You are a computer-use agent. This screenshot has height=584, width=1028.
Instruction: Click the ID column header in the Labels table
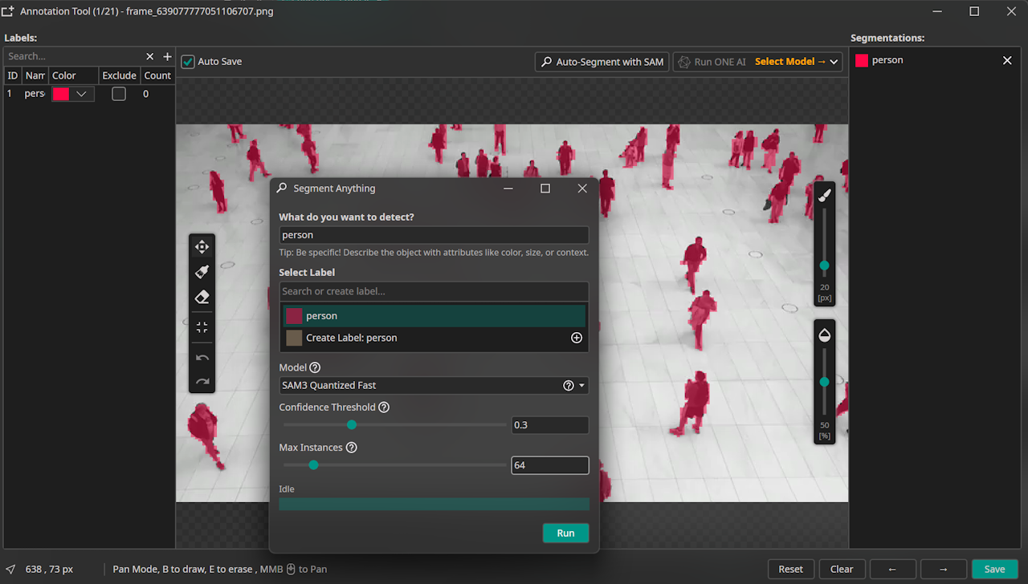[x=12, y=75]
